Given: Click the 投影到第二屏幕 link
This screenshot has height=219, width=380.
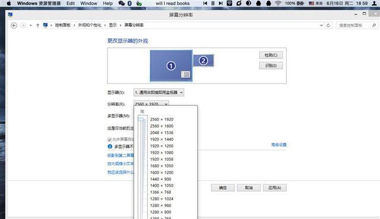Looking at the screenshot, I should [121, 155].
